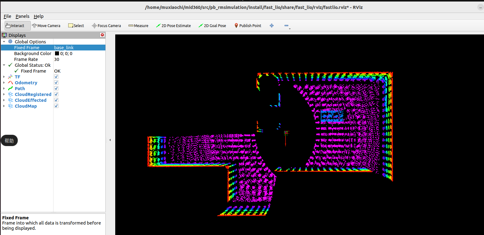The height and width of the screenshot is (235, 484).
Task: Expand the Path display entry
Action: pos(4,89)
